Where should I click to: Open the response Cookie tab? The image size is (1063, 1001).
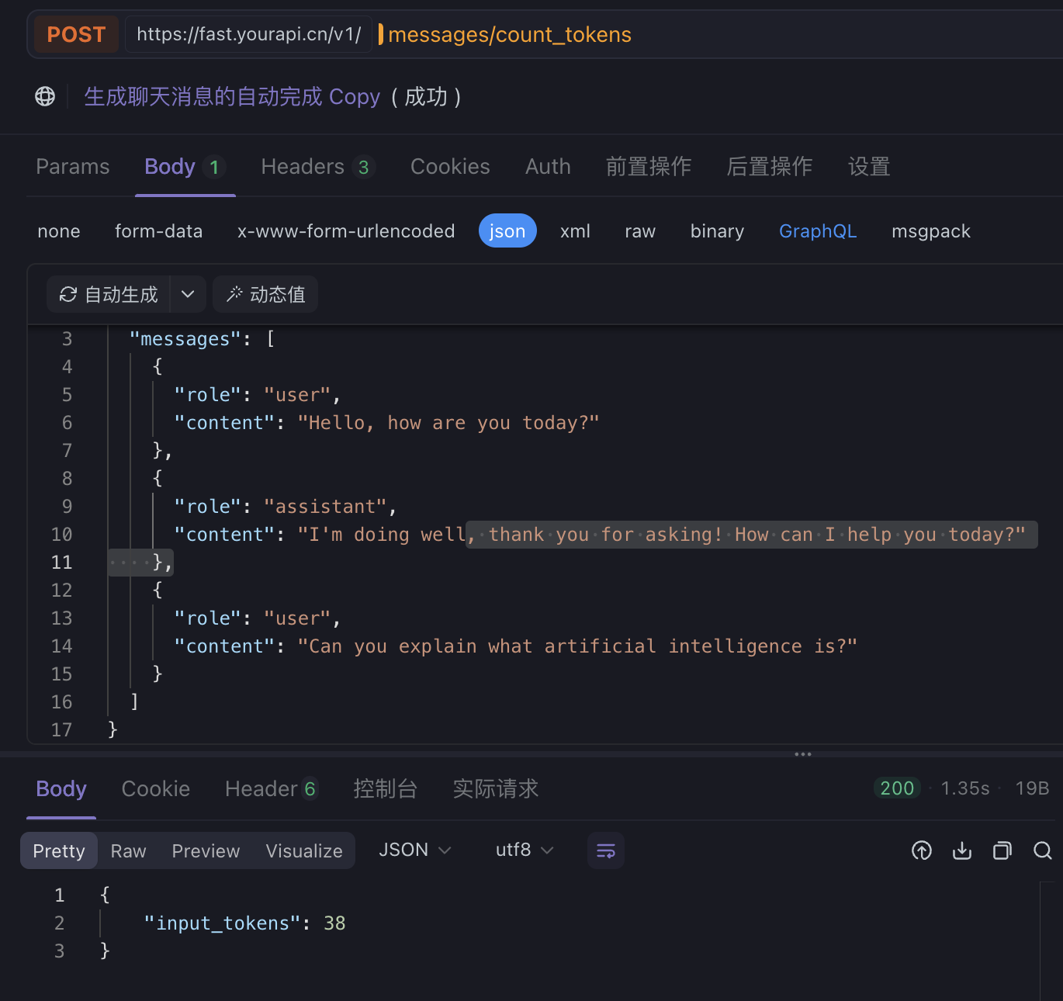156,789
